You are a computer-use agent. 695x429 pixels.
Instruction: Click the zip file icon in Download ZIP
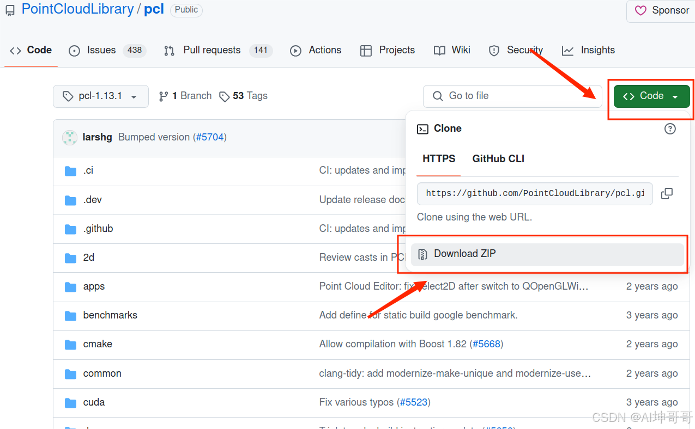pyautogui.click(x=422, y=254)
